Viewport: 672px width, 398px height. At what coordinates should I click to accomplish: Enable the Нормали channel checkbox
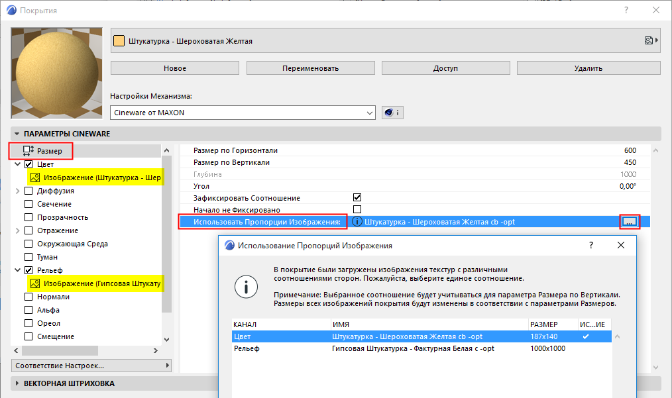(x=28, y=297)
